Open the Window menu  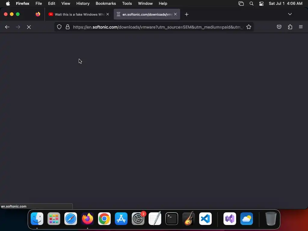pyautogui.click(x=145, y=3)
